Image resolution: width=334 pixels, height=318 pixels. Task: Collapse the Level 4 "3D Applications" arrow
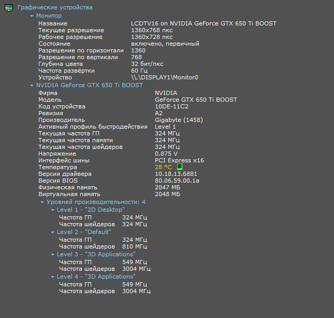52,277
